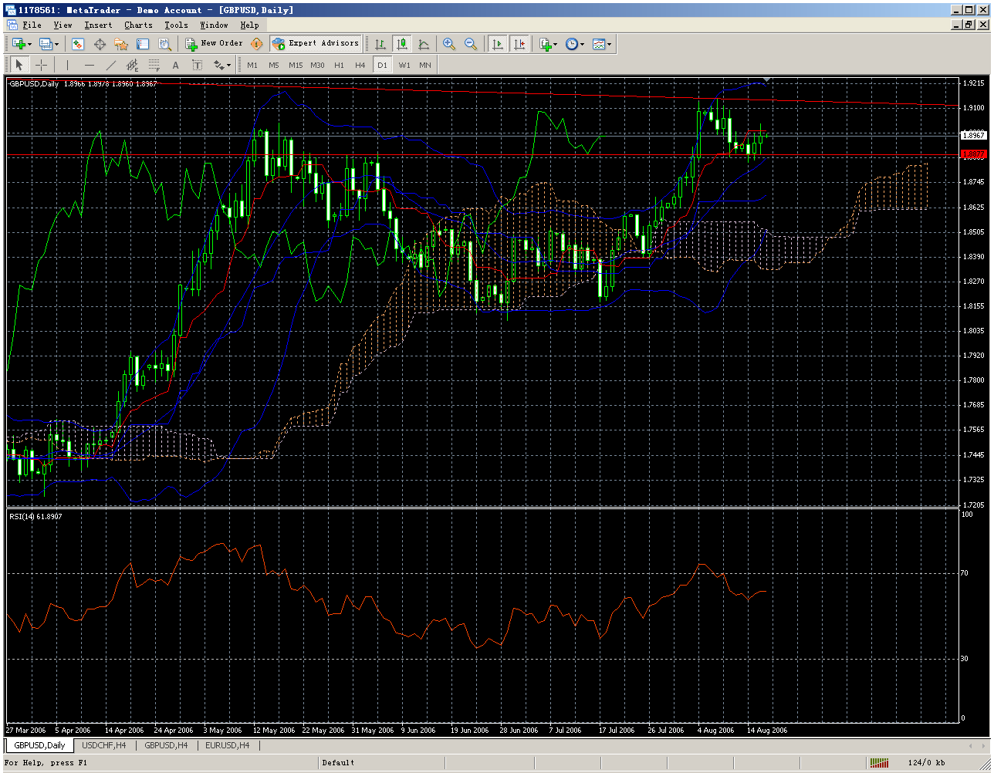
Task: Switch chart to Bar Chart mode
Action: coord(380,44)
